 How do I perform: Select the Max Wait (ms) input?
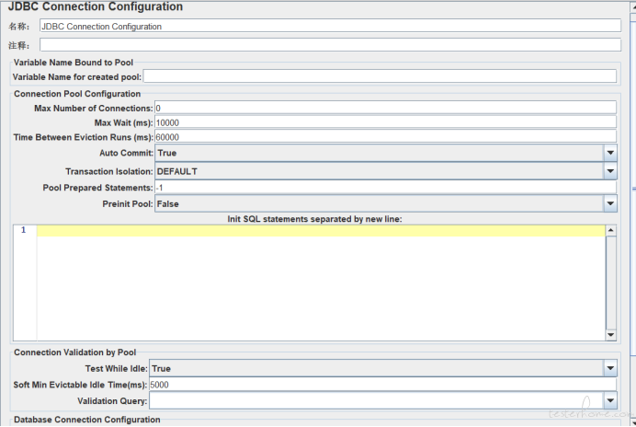pos(384,122)
